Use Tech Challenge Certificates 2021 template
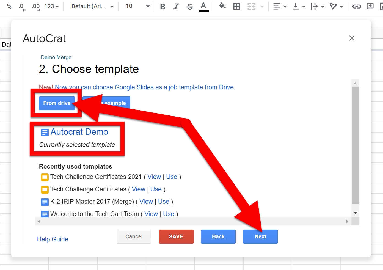 tap(172, 177)
